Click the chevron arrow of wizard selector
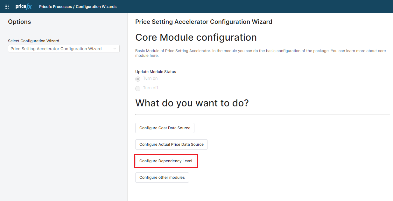393x201 pixels. pyautogui.click(x=115, y=49)
